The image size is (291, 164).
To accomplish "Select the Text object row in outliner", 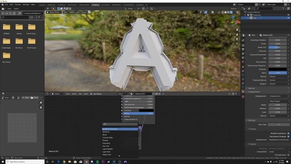I will pos(266,18).
